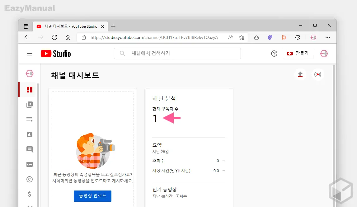
Task: Click the 시청 시간(단위: 시간) label
Action: tap(171, 171)
